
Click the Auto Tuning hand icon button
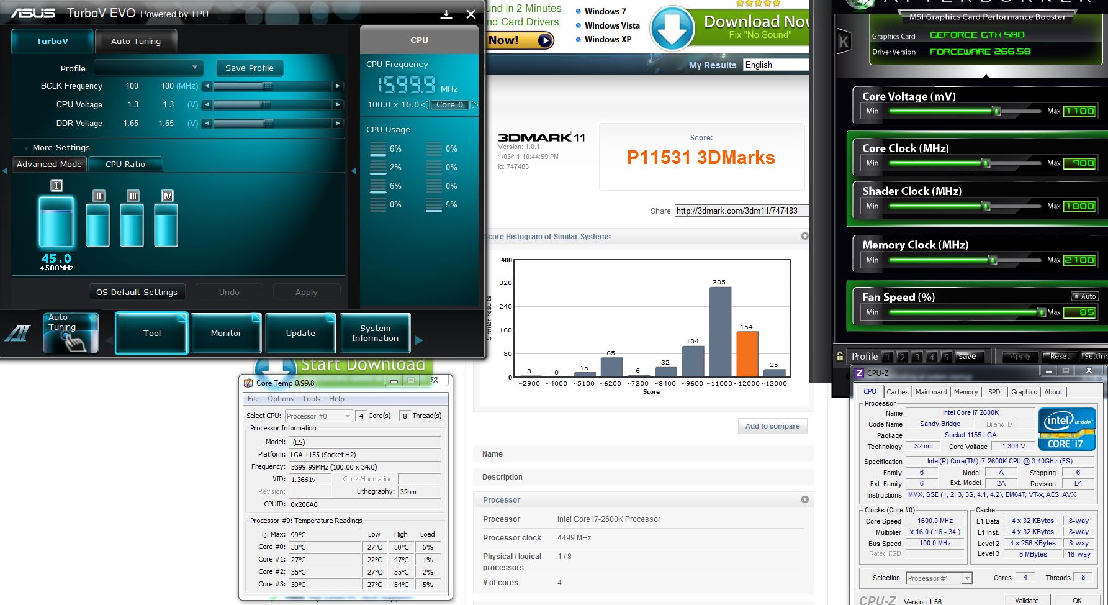point(71,333)
